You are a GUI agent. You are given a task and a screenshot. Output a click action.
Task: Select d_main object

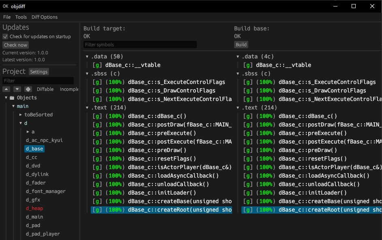coord(34,217)
